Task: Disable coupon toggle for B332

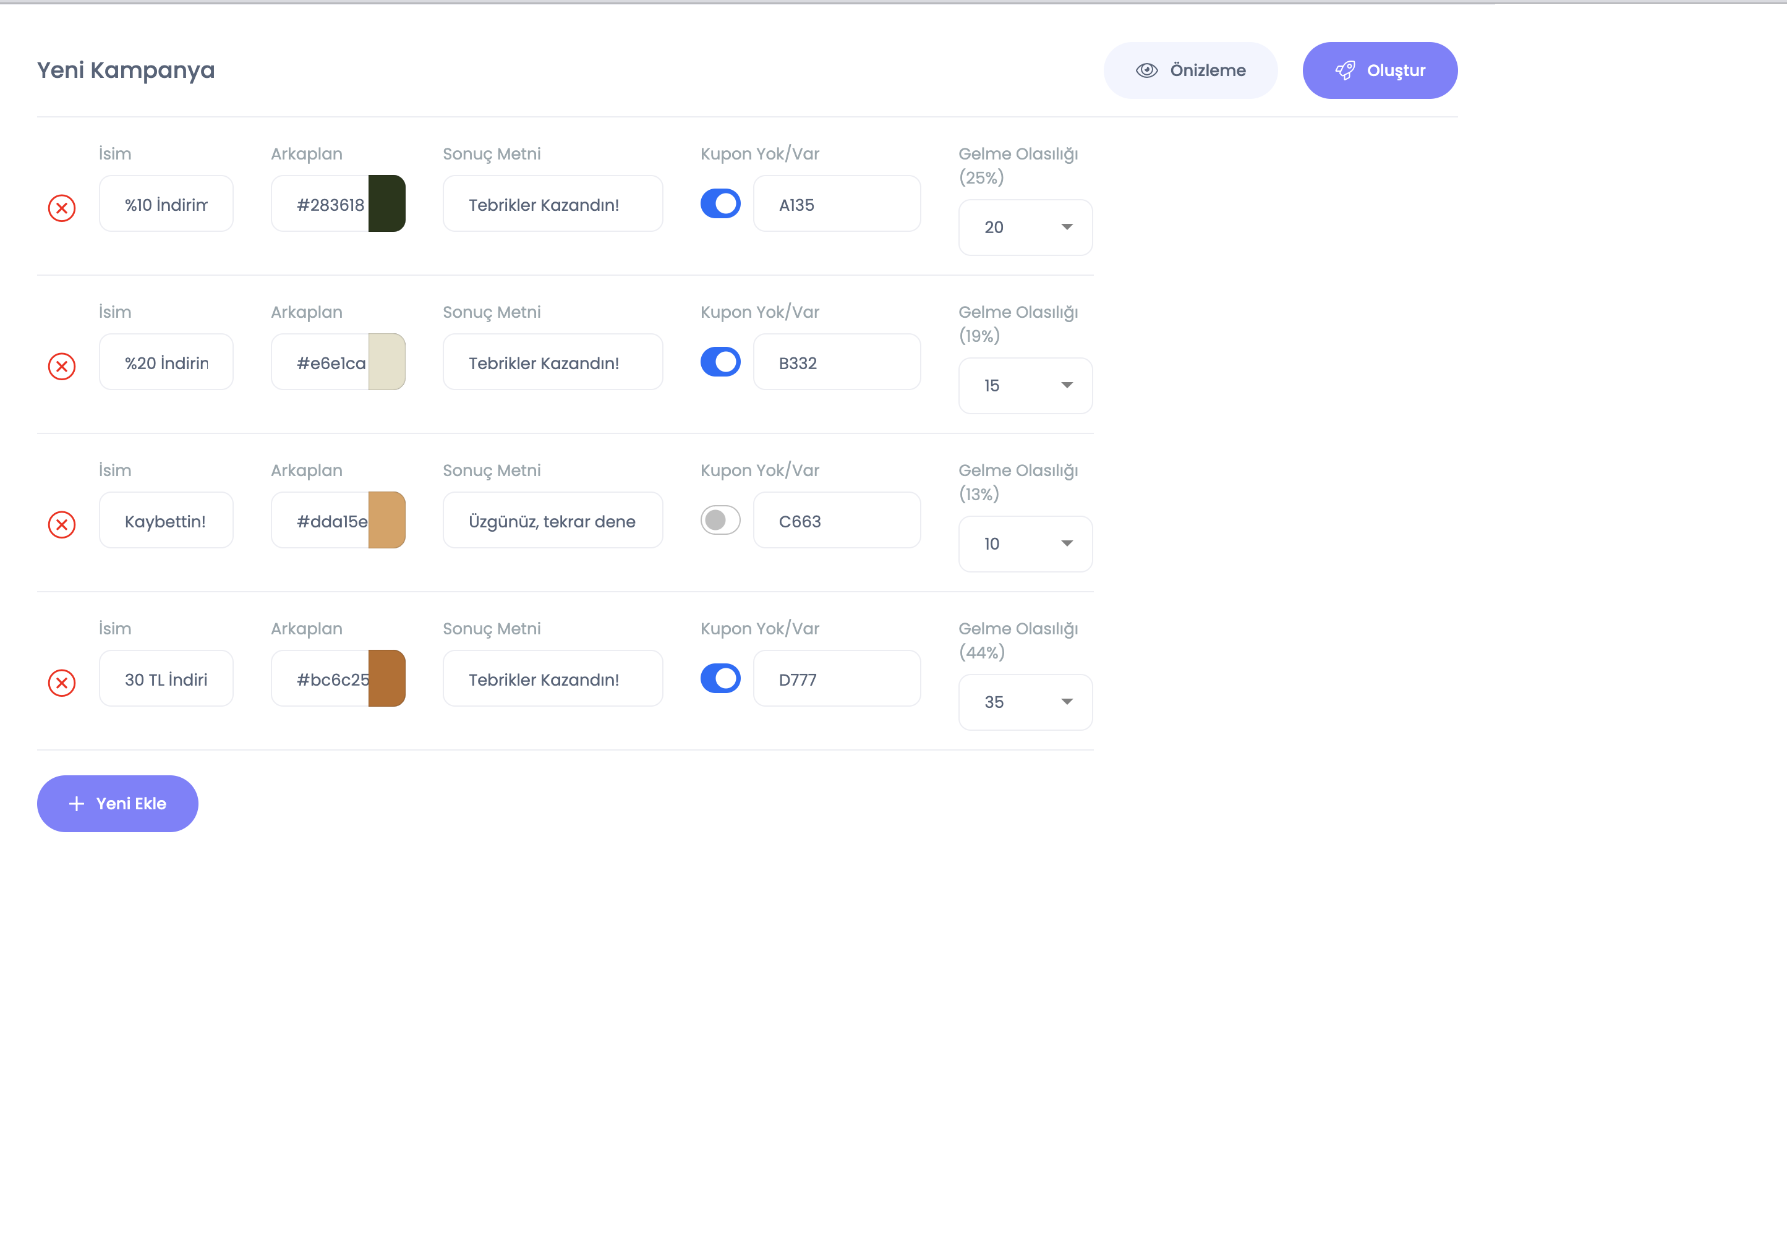Action: (x=720, y=362)
